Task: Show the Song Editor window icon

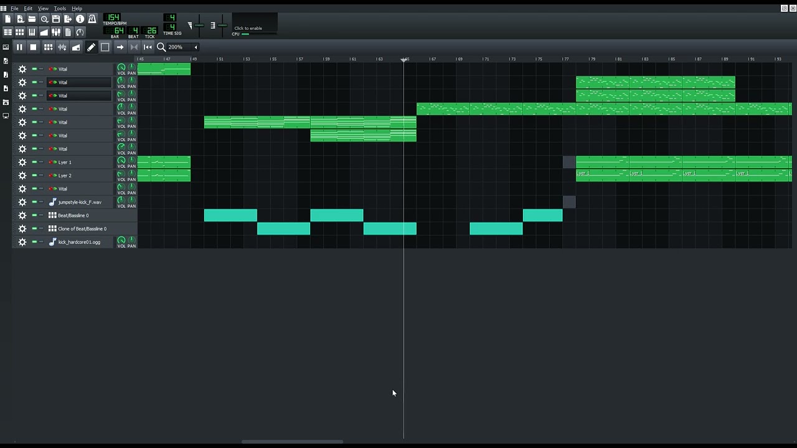Action: tap(7, 32)
